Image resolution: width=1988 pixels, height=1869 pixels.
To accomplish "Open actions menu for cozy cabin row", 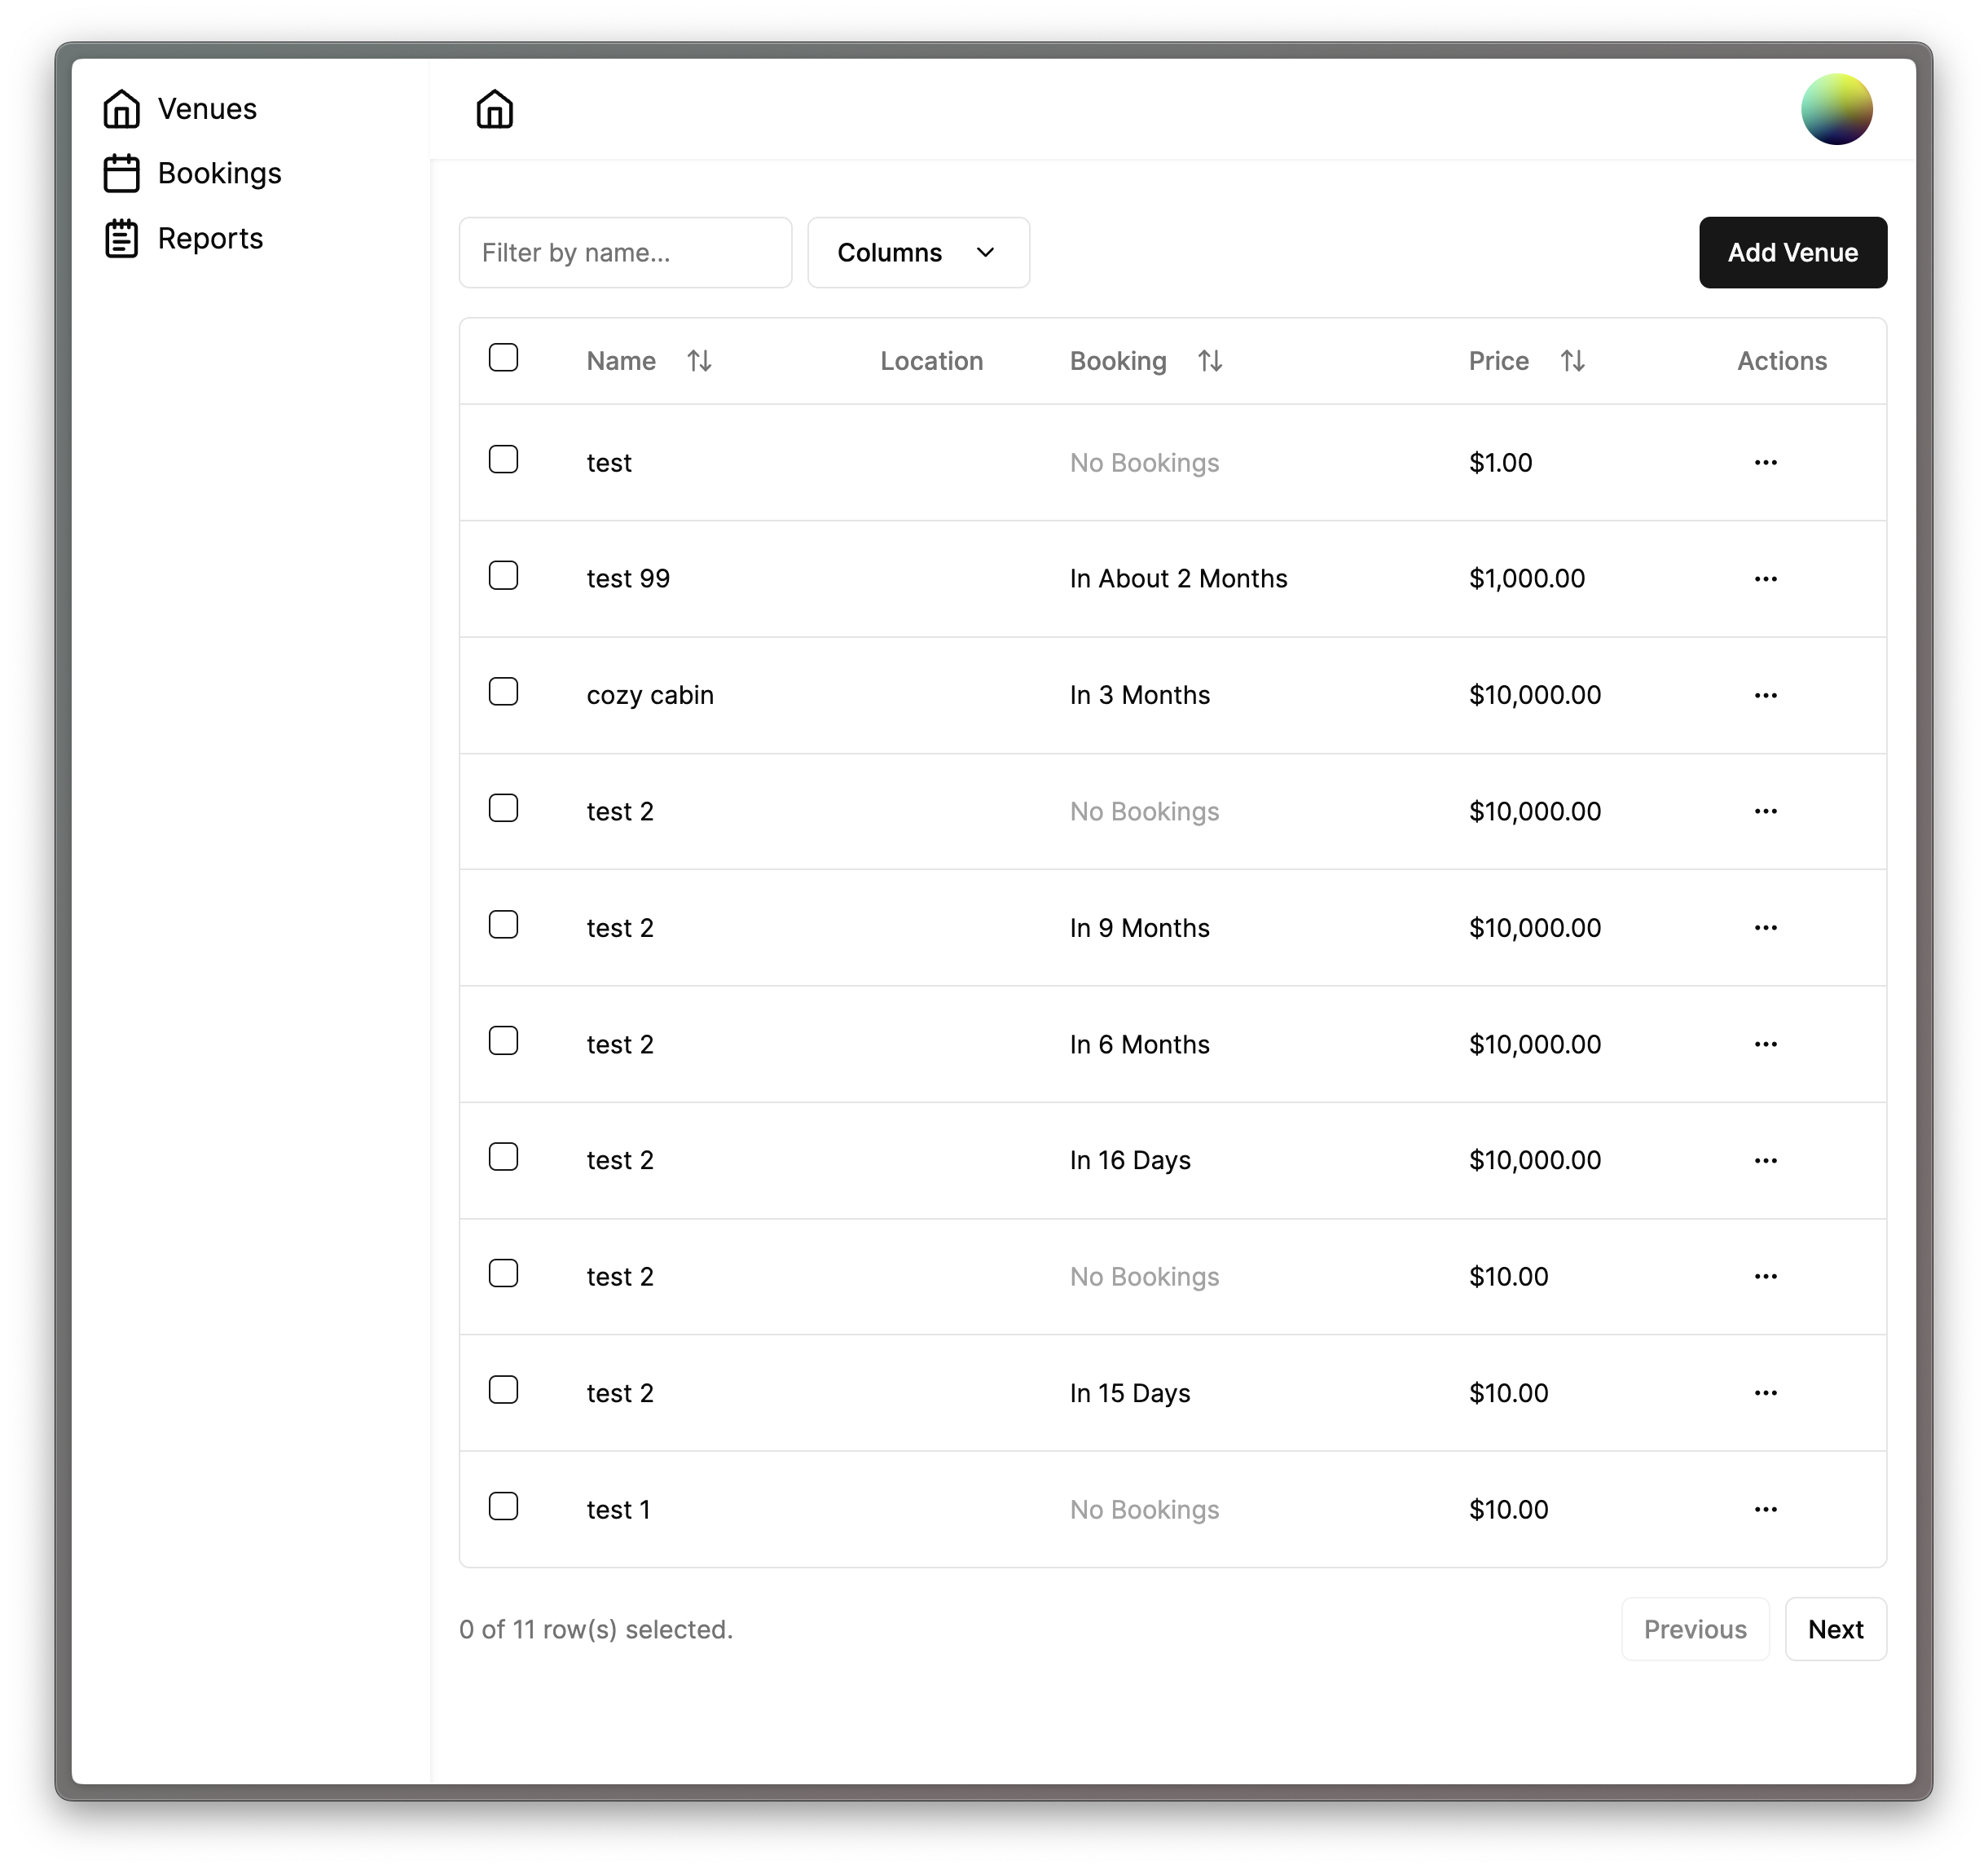I will [1765, 695].
